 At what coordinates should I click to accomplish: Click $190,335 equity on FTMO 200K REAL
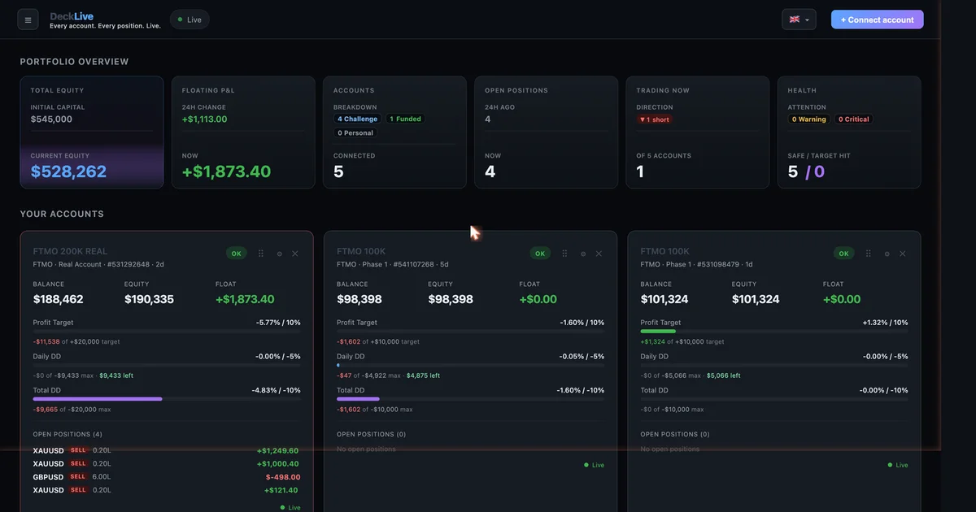coord(149,299)
